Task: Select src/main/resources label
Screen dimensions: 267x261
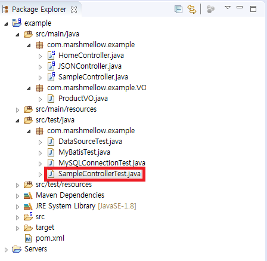Action: [x=66, y=109]
